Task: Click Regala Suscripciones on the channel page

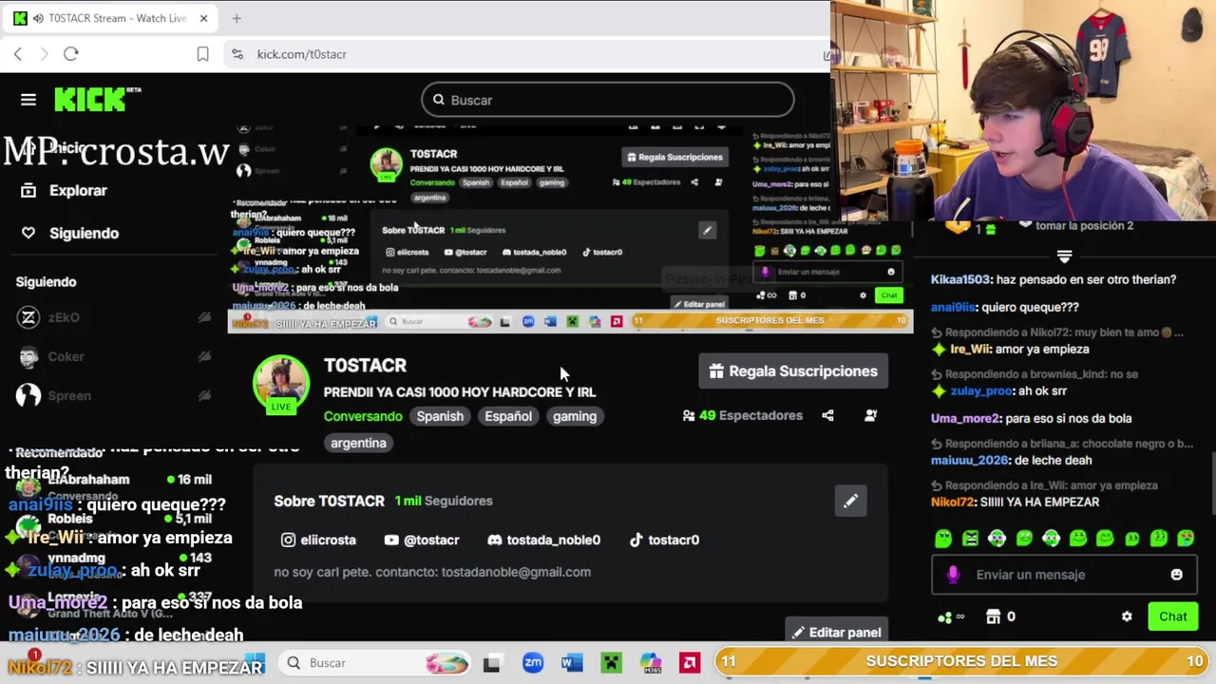Action: pos(793,371)
